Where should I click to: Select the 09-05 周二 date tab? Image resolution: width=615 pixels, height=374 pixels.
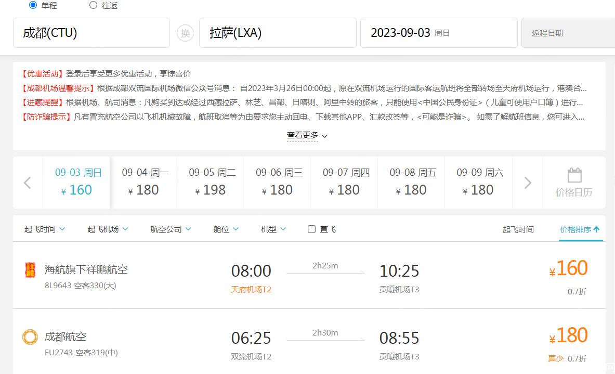(211, 183)
